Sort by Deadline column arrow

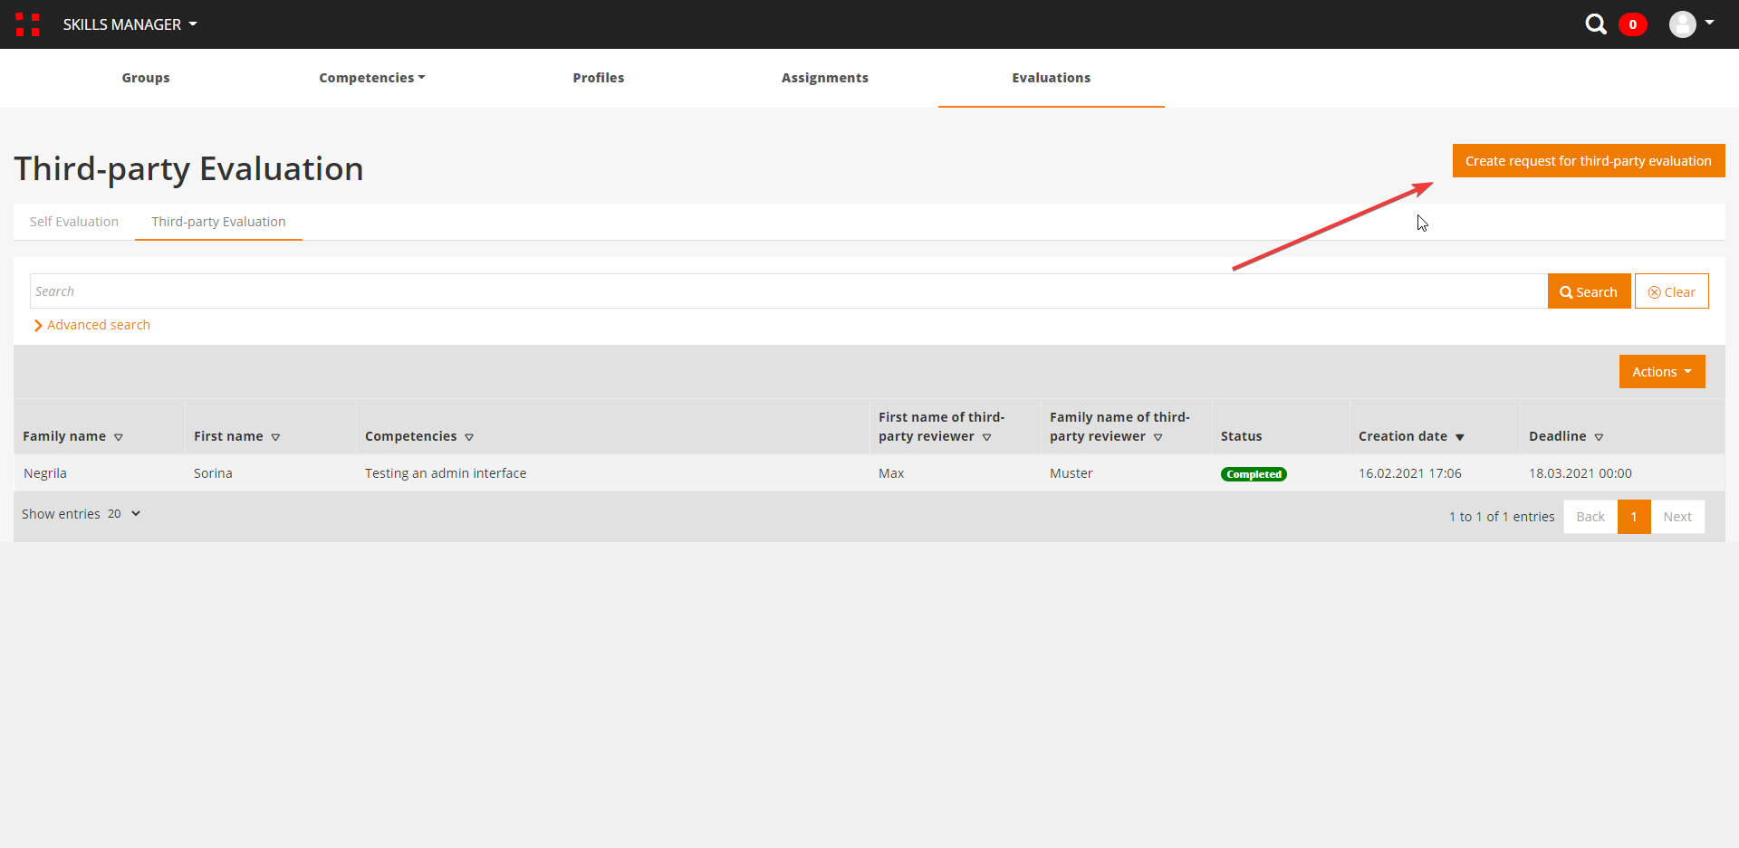[x=1599, y=437]
